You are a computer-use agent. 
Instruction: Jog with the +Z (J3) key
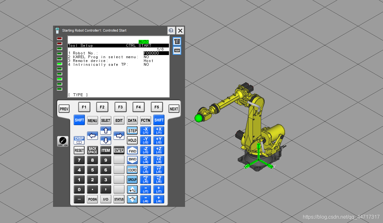pyautogui.click(x=159, y=150)
